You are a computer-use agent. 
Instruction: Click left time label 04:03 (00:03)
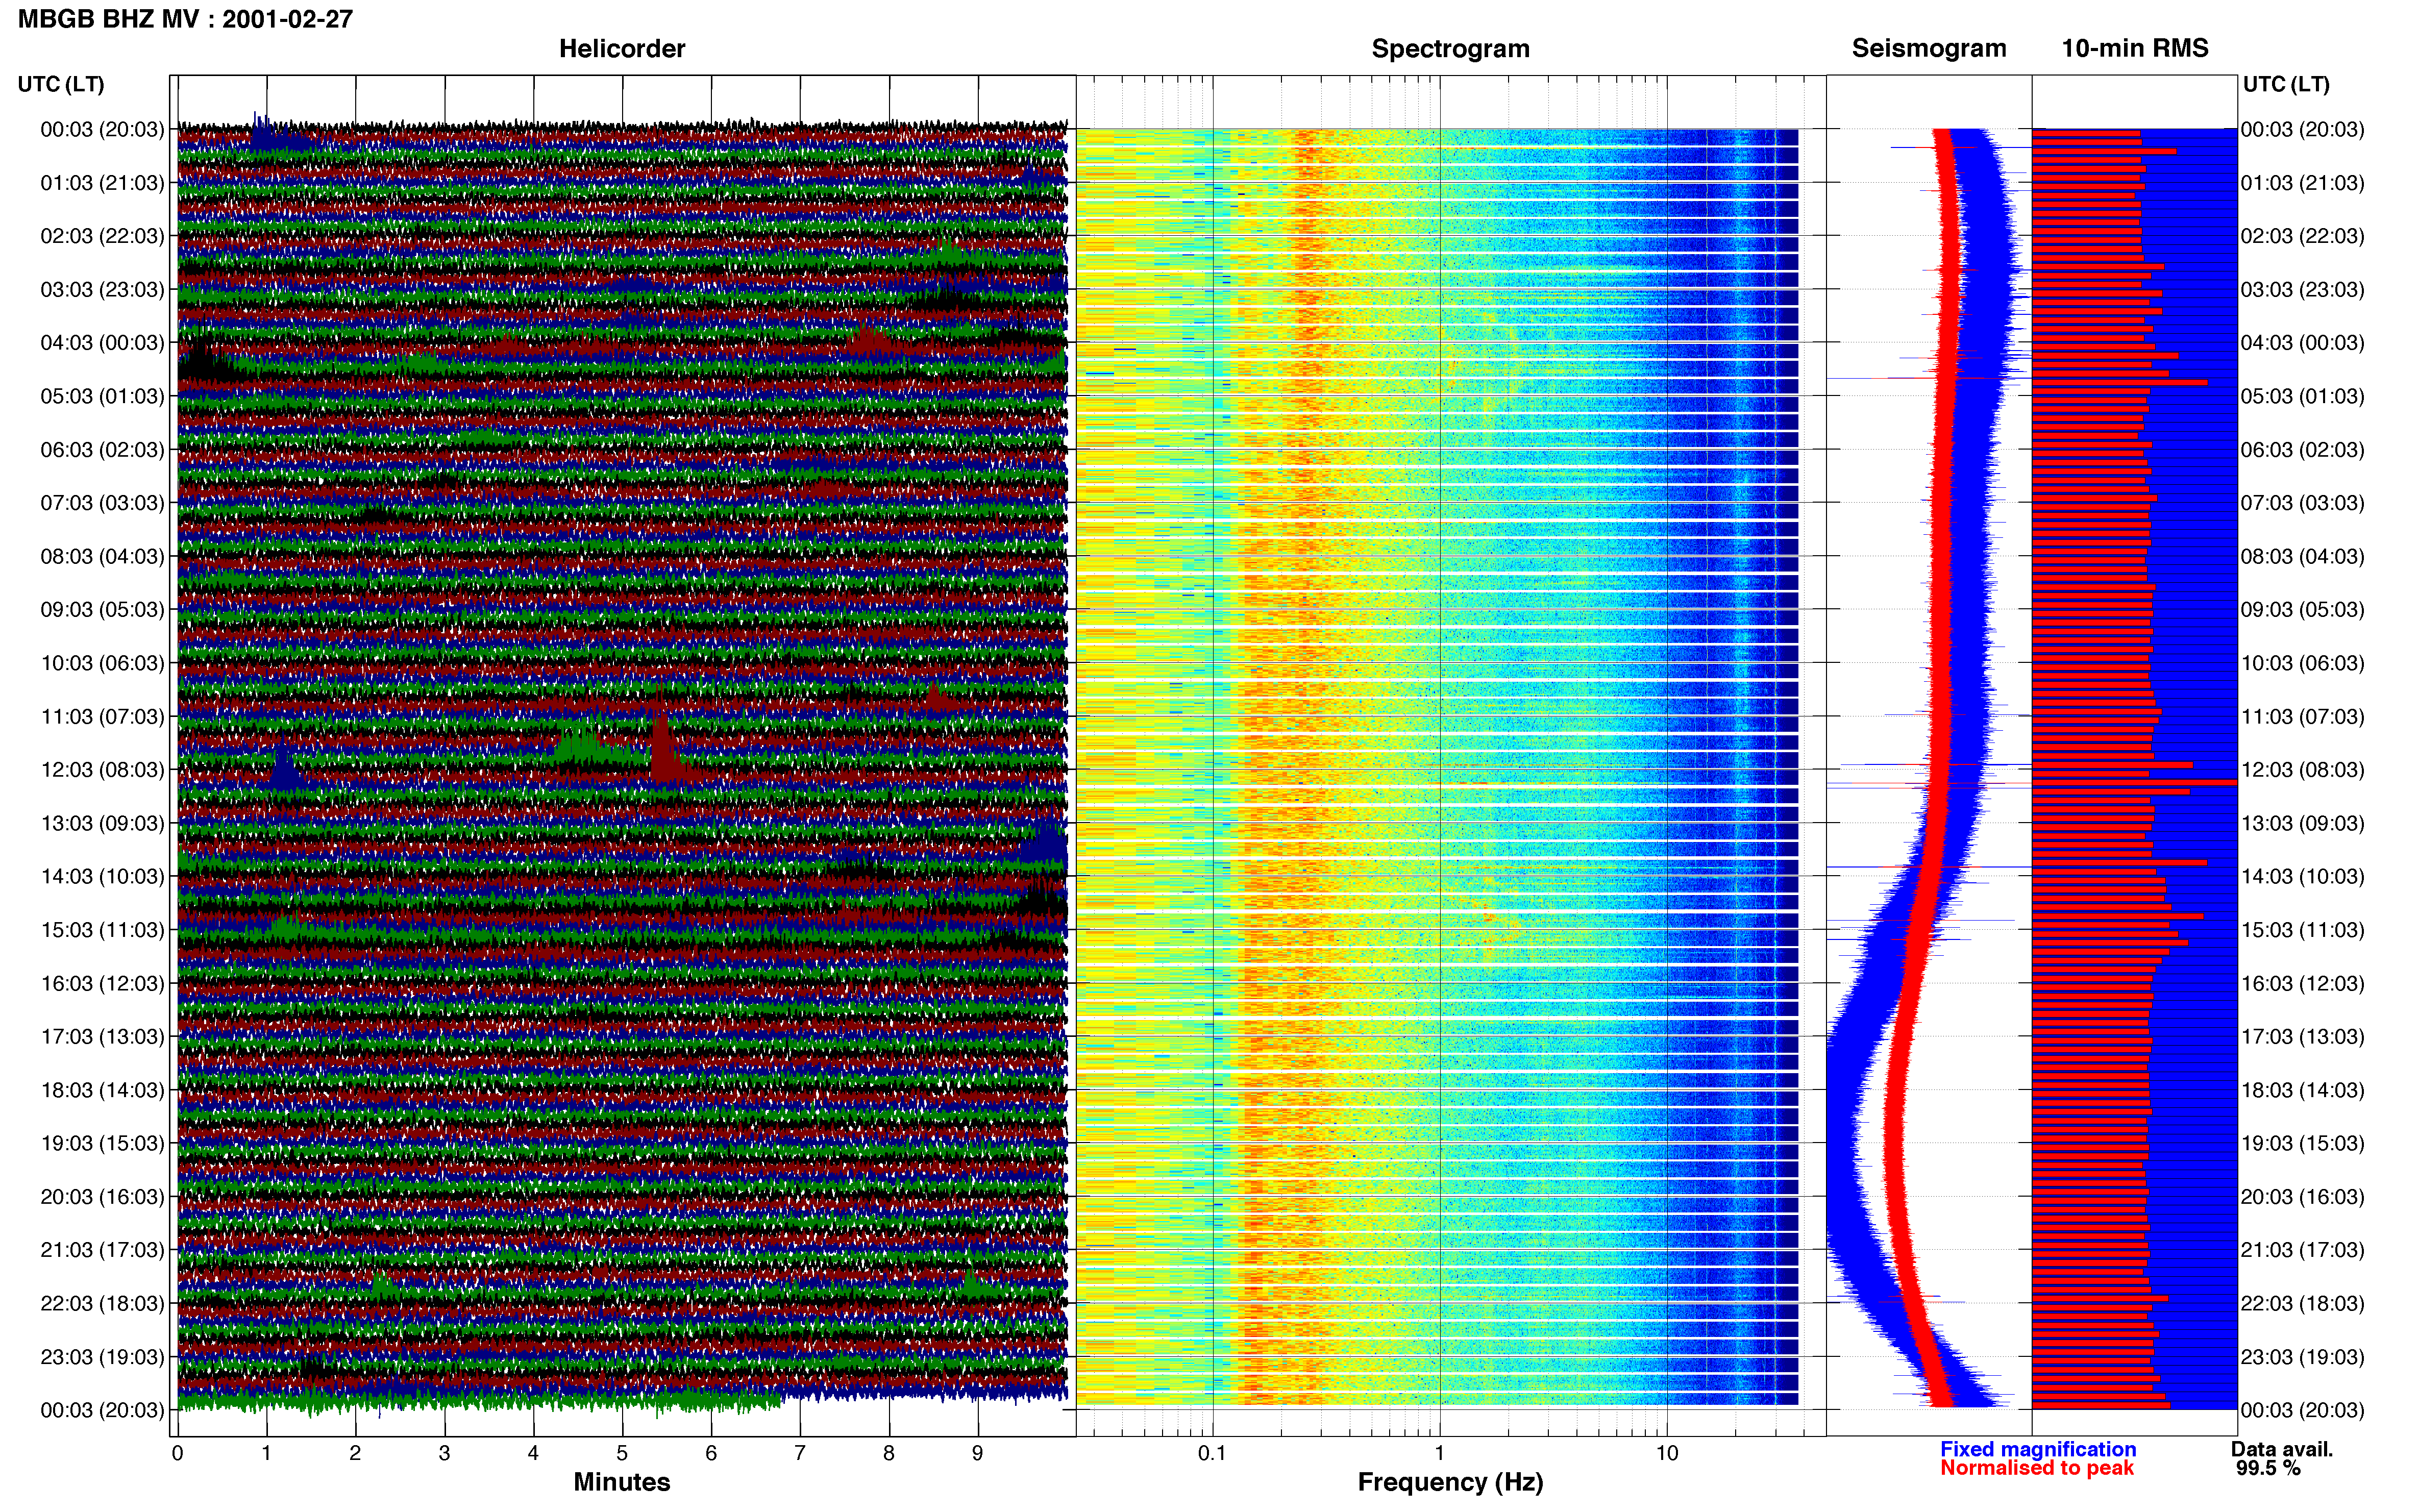tap(102, 343)
